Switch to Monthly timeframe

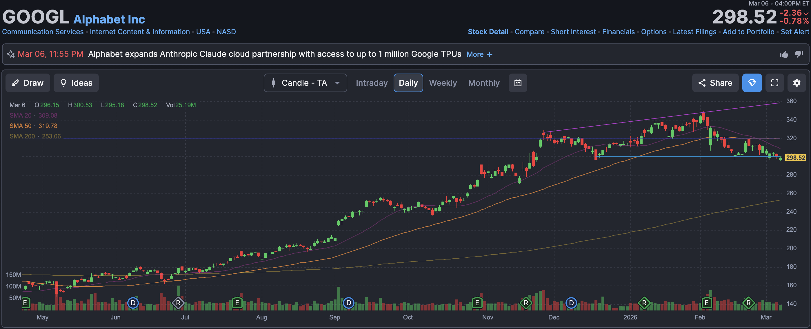[483, 83]
